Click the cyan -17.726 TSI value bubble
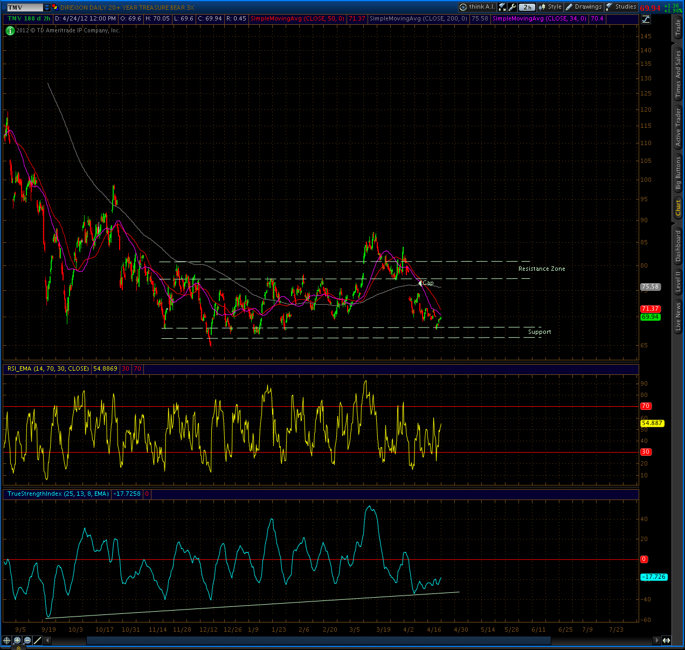Image resolution: width=685 pixels, height=650 pixels. coord(654,577)
